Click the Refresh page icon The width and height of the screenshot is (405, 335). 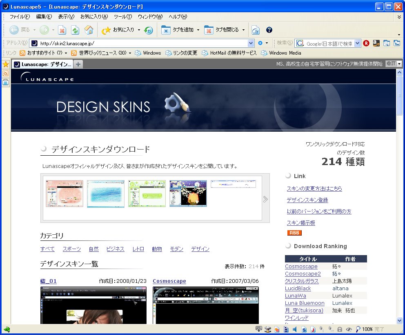coord(75,30)
